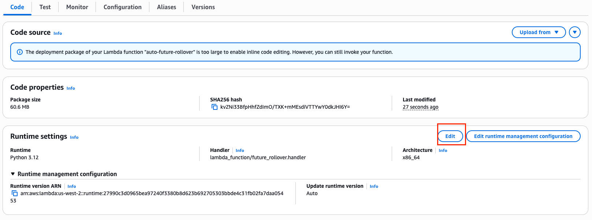592x220 pixels.
Task: Select the Code tab
Action: click(17, 7)
